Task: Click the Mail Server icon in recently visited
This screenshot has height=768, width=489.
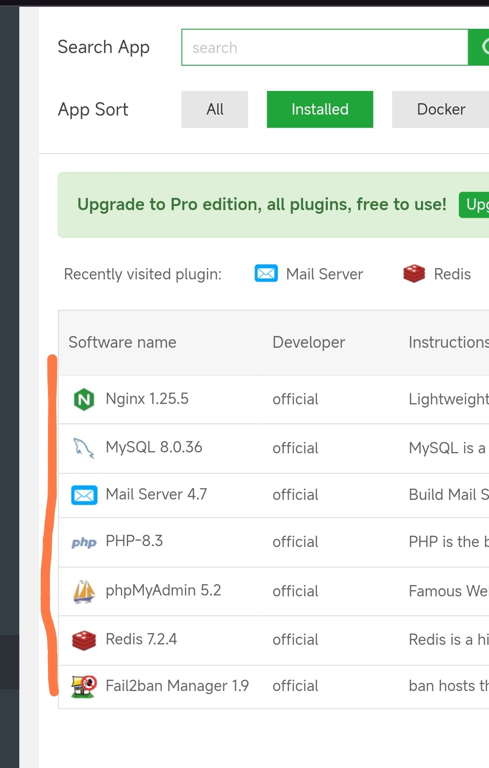Action: click(x=266, y=274)
